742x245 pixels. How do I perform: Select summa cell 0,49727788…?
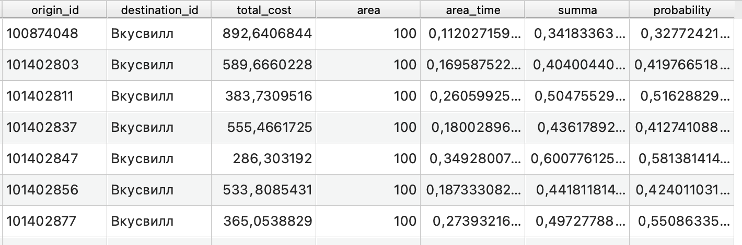[577, 222]
